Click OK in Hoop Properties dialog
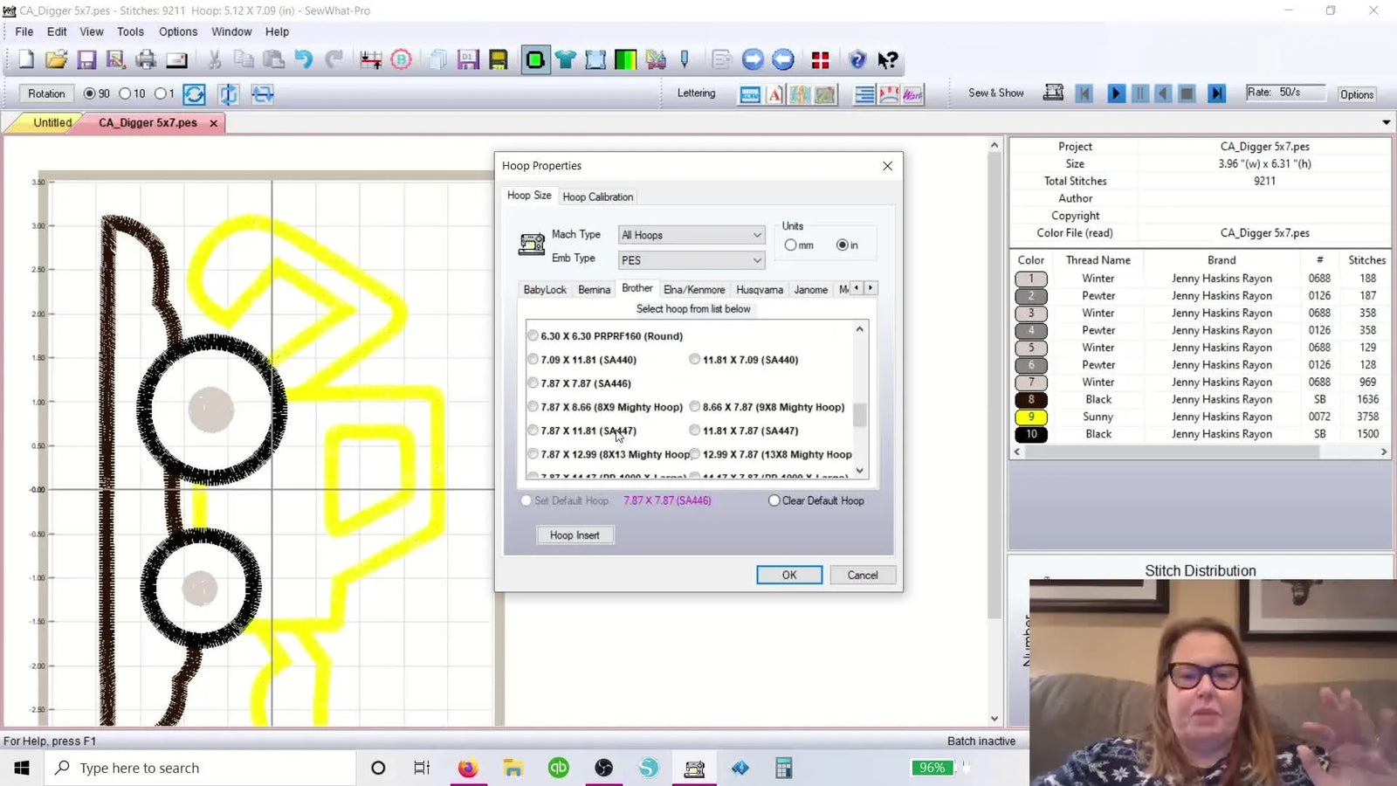This screenshot has height=786, width=1397. pos(789,575)
